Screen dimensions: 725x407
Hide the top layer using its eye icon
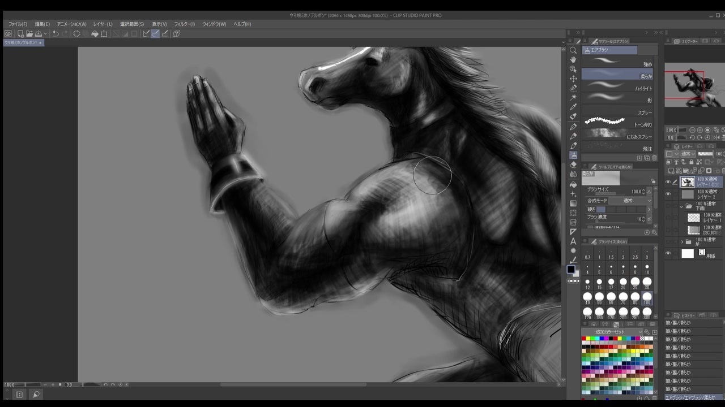[668, 182]
